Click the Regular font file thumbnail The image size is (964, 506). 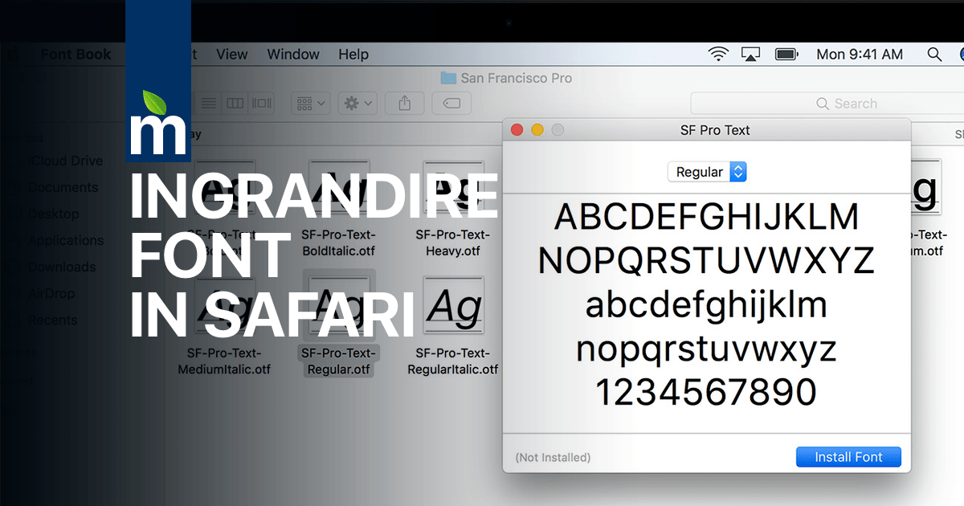(x=338, y=307)
